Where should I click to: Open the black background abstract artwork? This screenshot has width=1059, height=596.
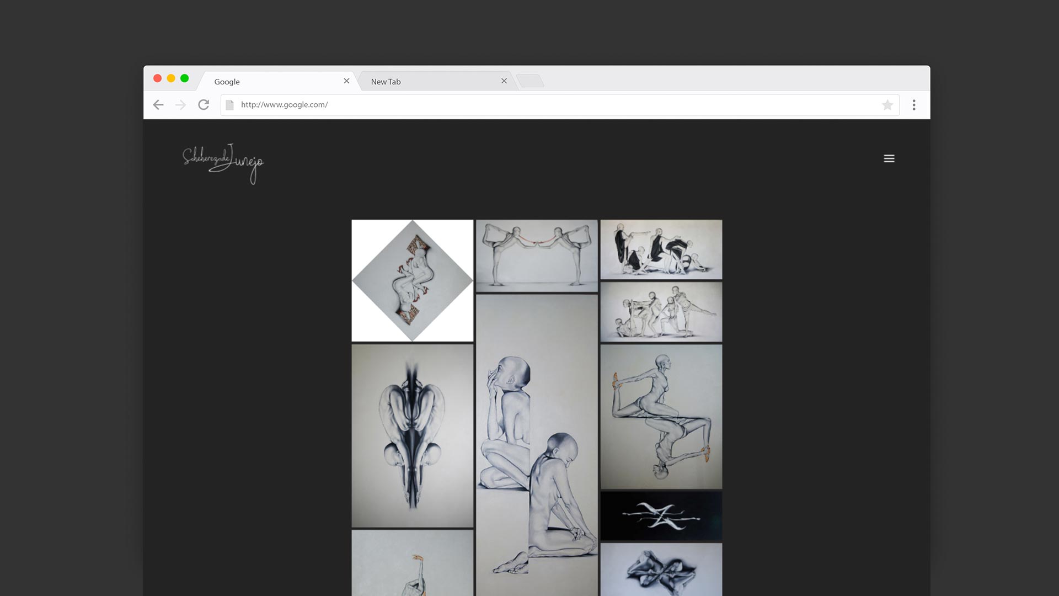(x=661, y=516)
